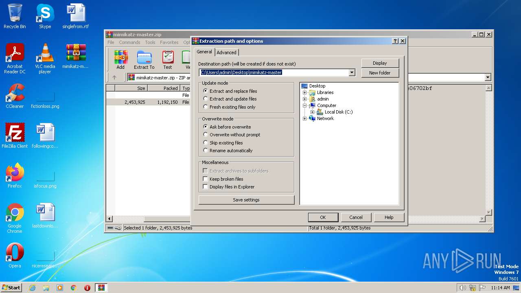Open Acrobat Reader DC shortcut
The height and width of the screenshot is (293, 521).
(x=15, y=59)
